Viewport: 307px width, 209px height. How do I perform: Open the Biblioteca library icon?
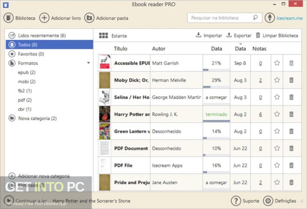(x=8, y=18)
